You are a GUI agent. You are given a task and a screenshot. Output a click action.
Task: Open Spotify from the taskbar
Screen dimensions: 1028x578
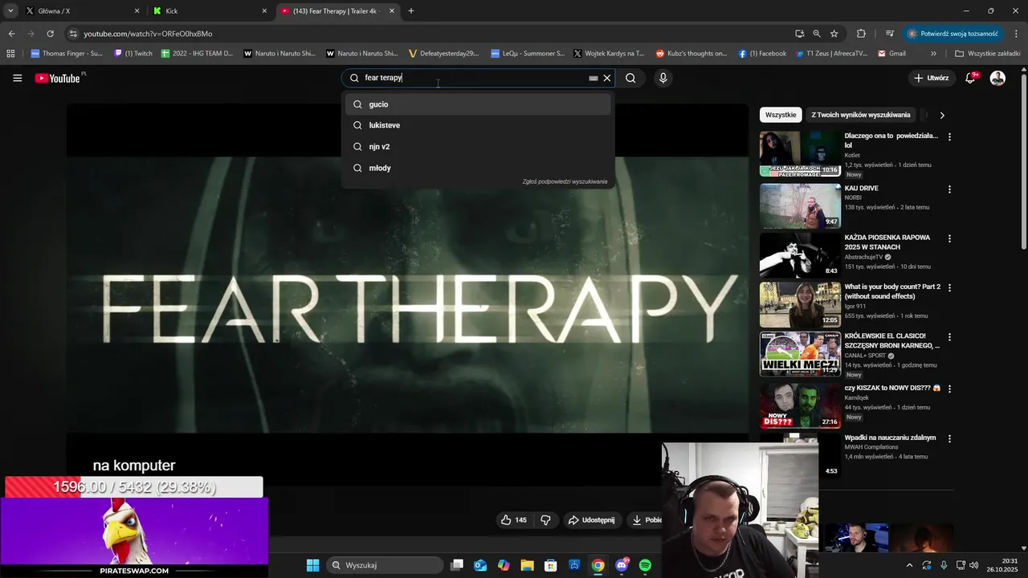645,565
